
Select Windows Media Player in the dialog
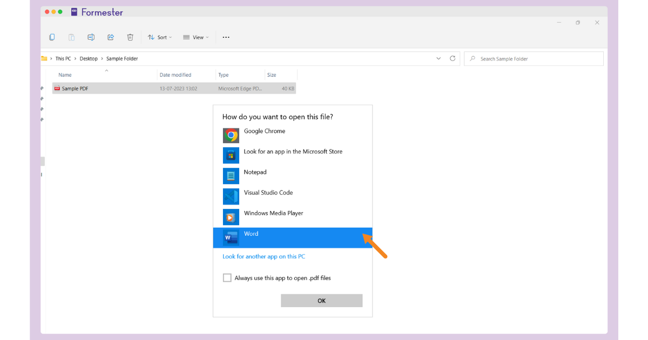[273, 213]
